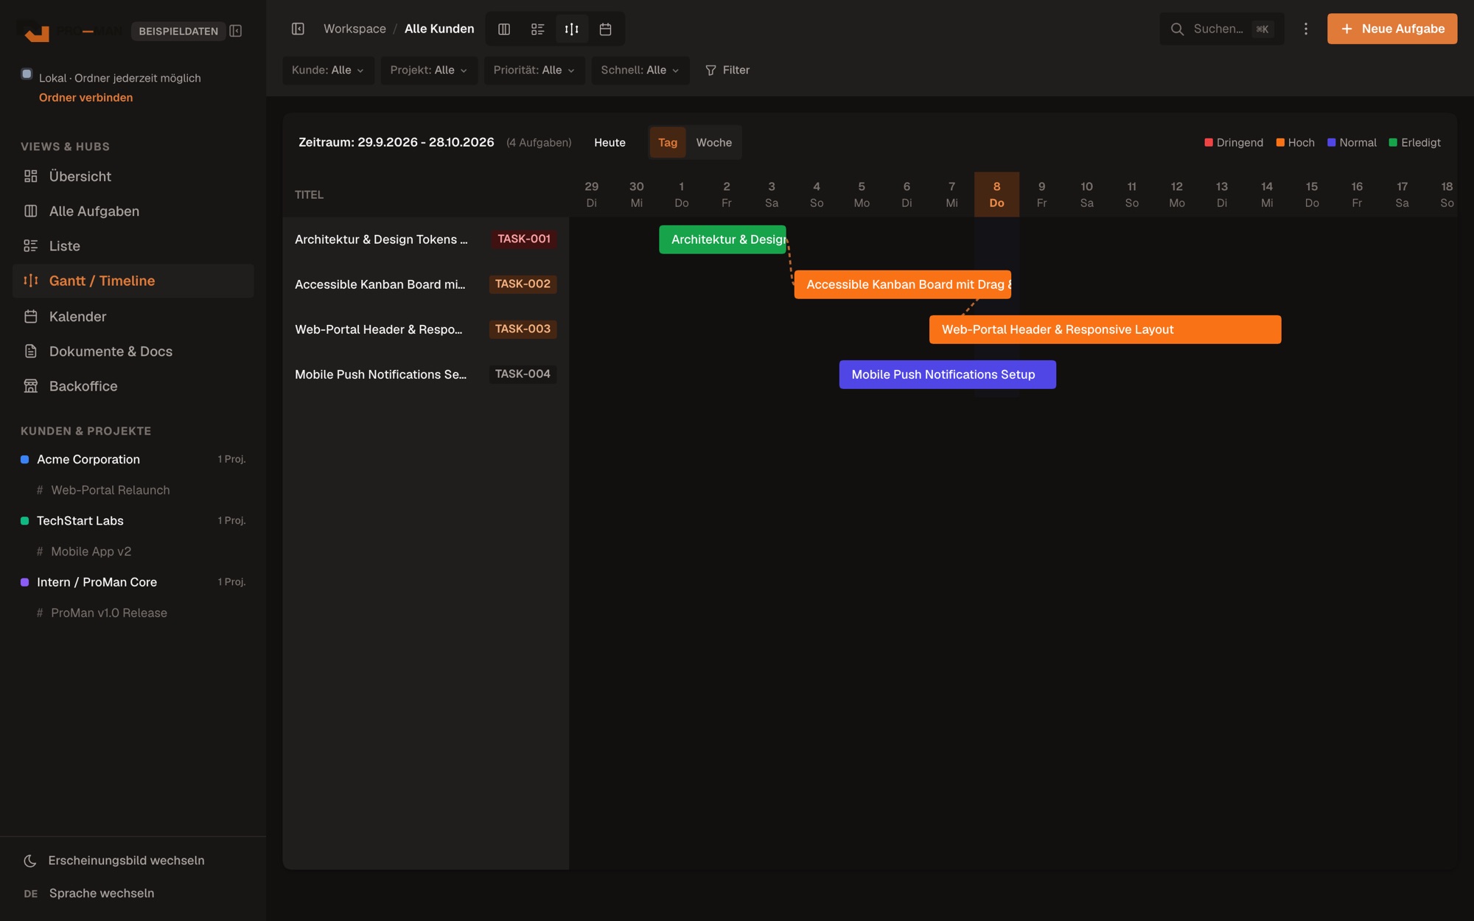Click Mobile Push Notifications Setup bar

[x=947, y=374]
